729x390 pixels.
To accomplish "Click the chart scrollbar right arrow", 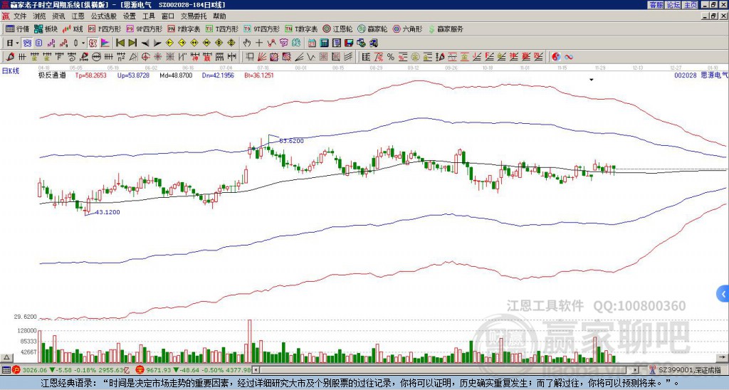I will 635,370.
